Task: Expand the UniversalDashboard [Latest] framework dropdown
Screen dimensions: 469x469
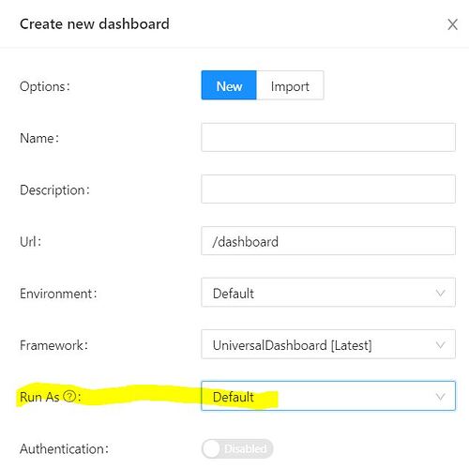Action: [328, 344]
